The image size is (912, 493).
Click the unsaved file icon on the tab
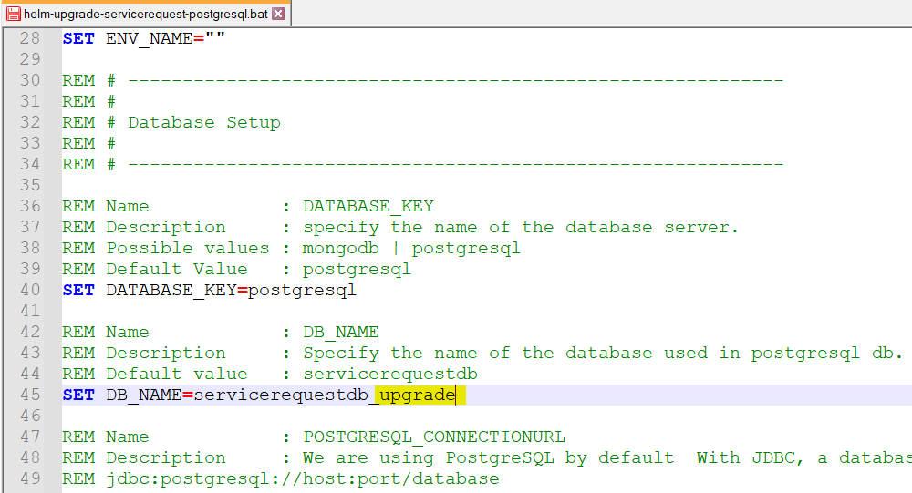coord(13,14)
